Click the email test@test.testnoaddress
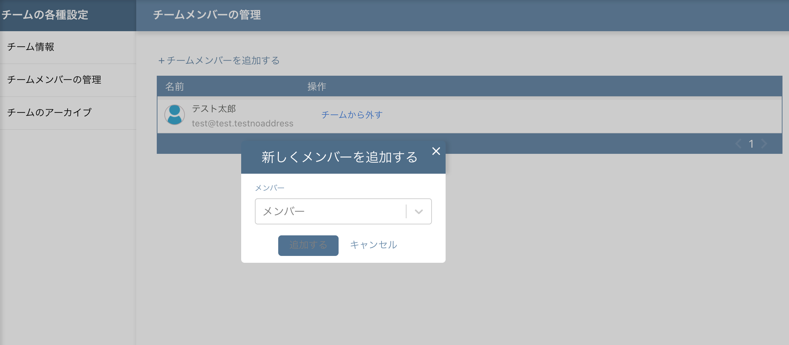Image resolution: width=789 pixels, height=345 pixels. click(x=242, y=123)
